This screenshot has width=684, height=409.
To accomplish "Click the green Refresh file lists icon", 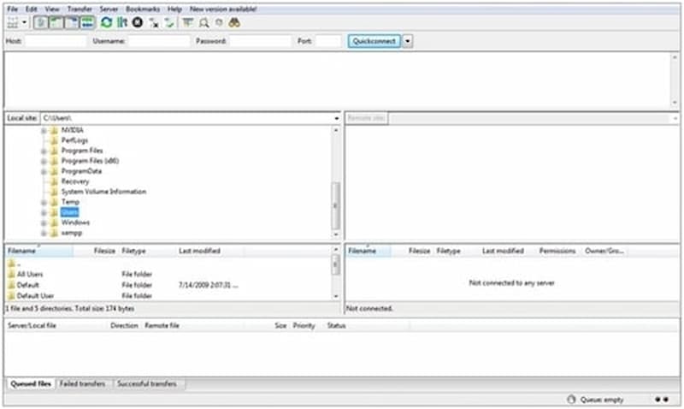I will click(x=106, y=22).
